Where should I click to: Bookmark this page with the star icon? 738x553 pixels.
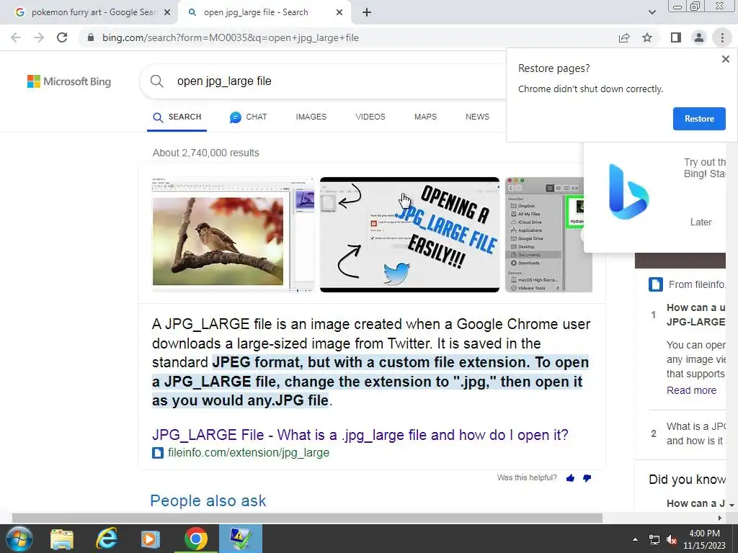click(647, 37)
